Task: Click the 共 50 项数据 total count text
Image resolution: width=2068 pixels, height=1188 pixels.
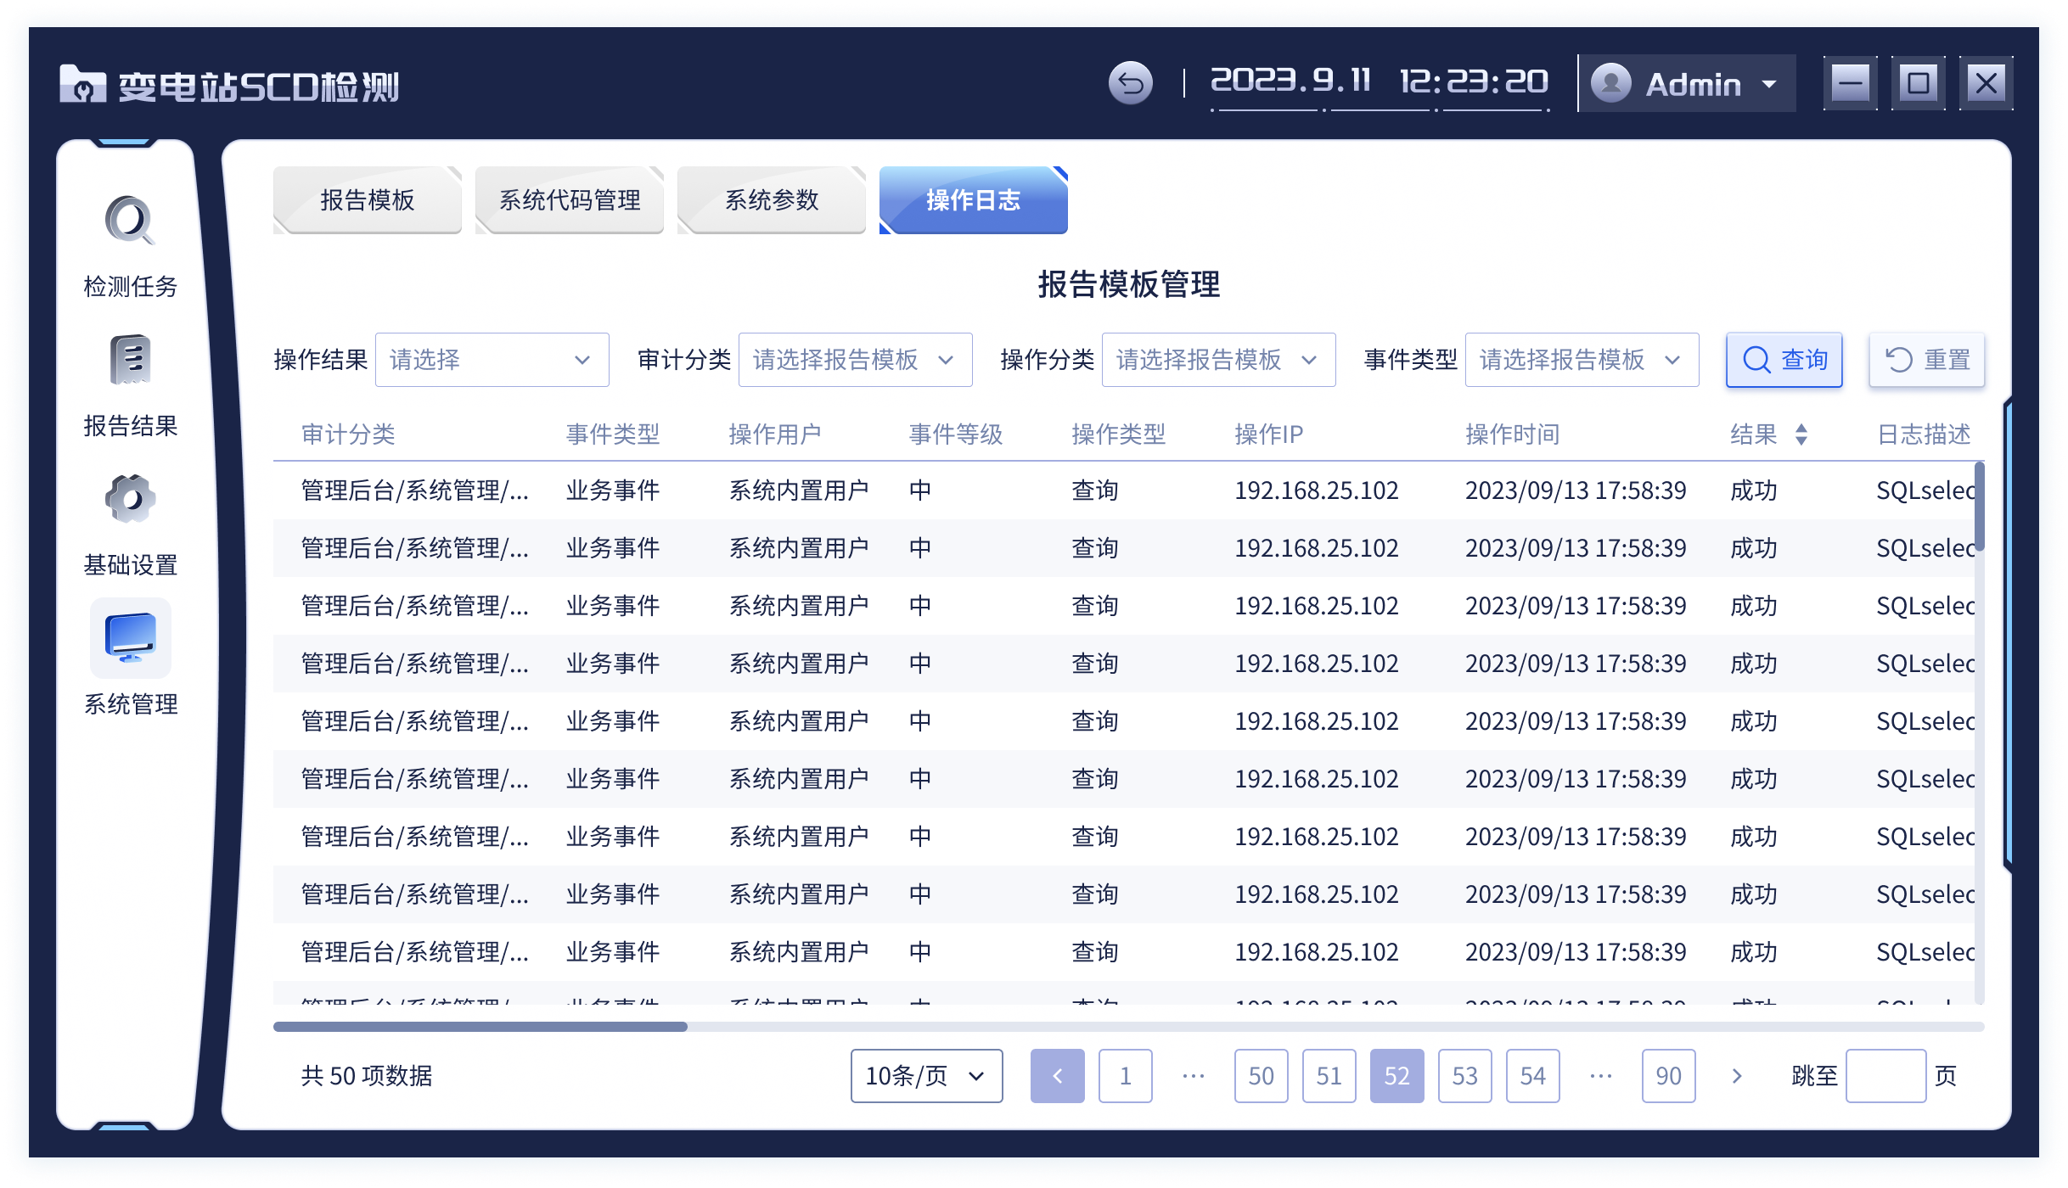Action: (x=367, y=1076)
